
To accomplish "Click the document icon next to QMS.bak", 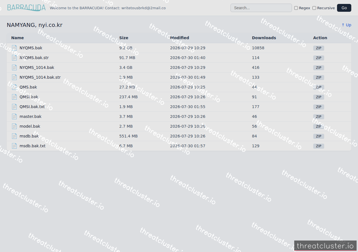I will 14,87.
